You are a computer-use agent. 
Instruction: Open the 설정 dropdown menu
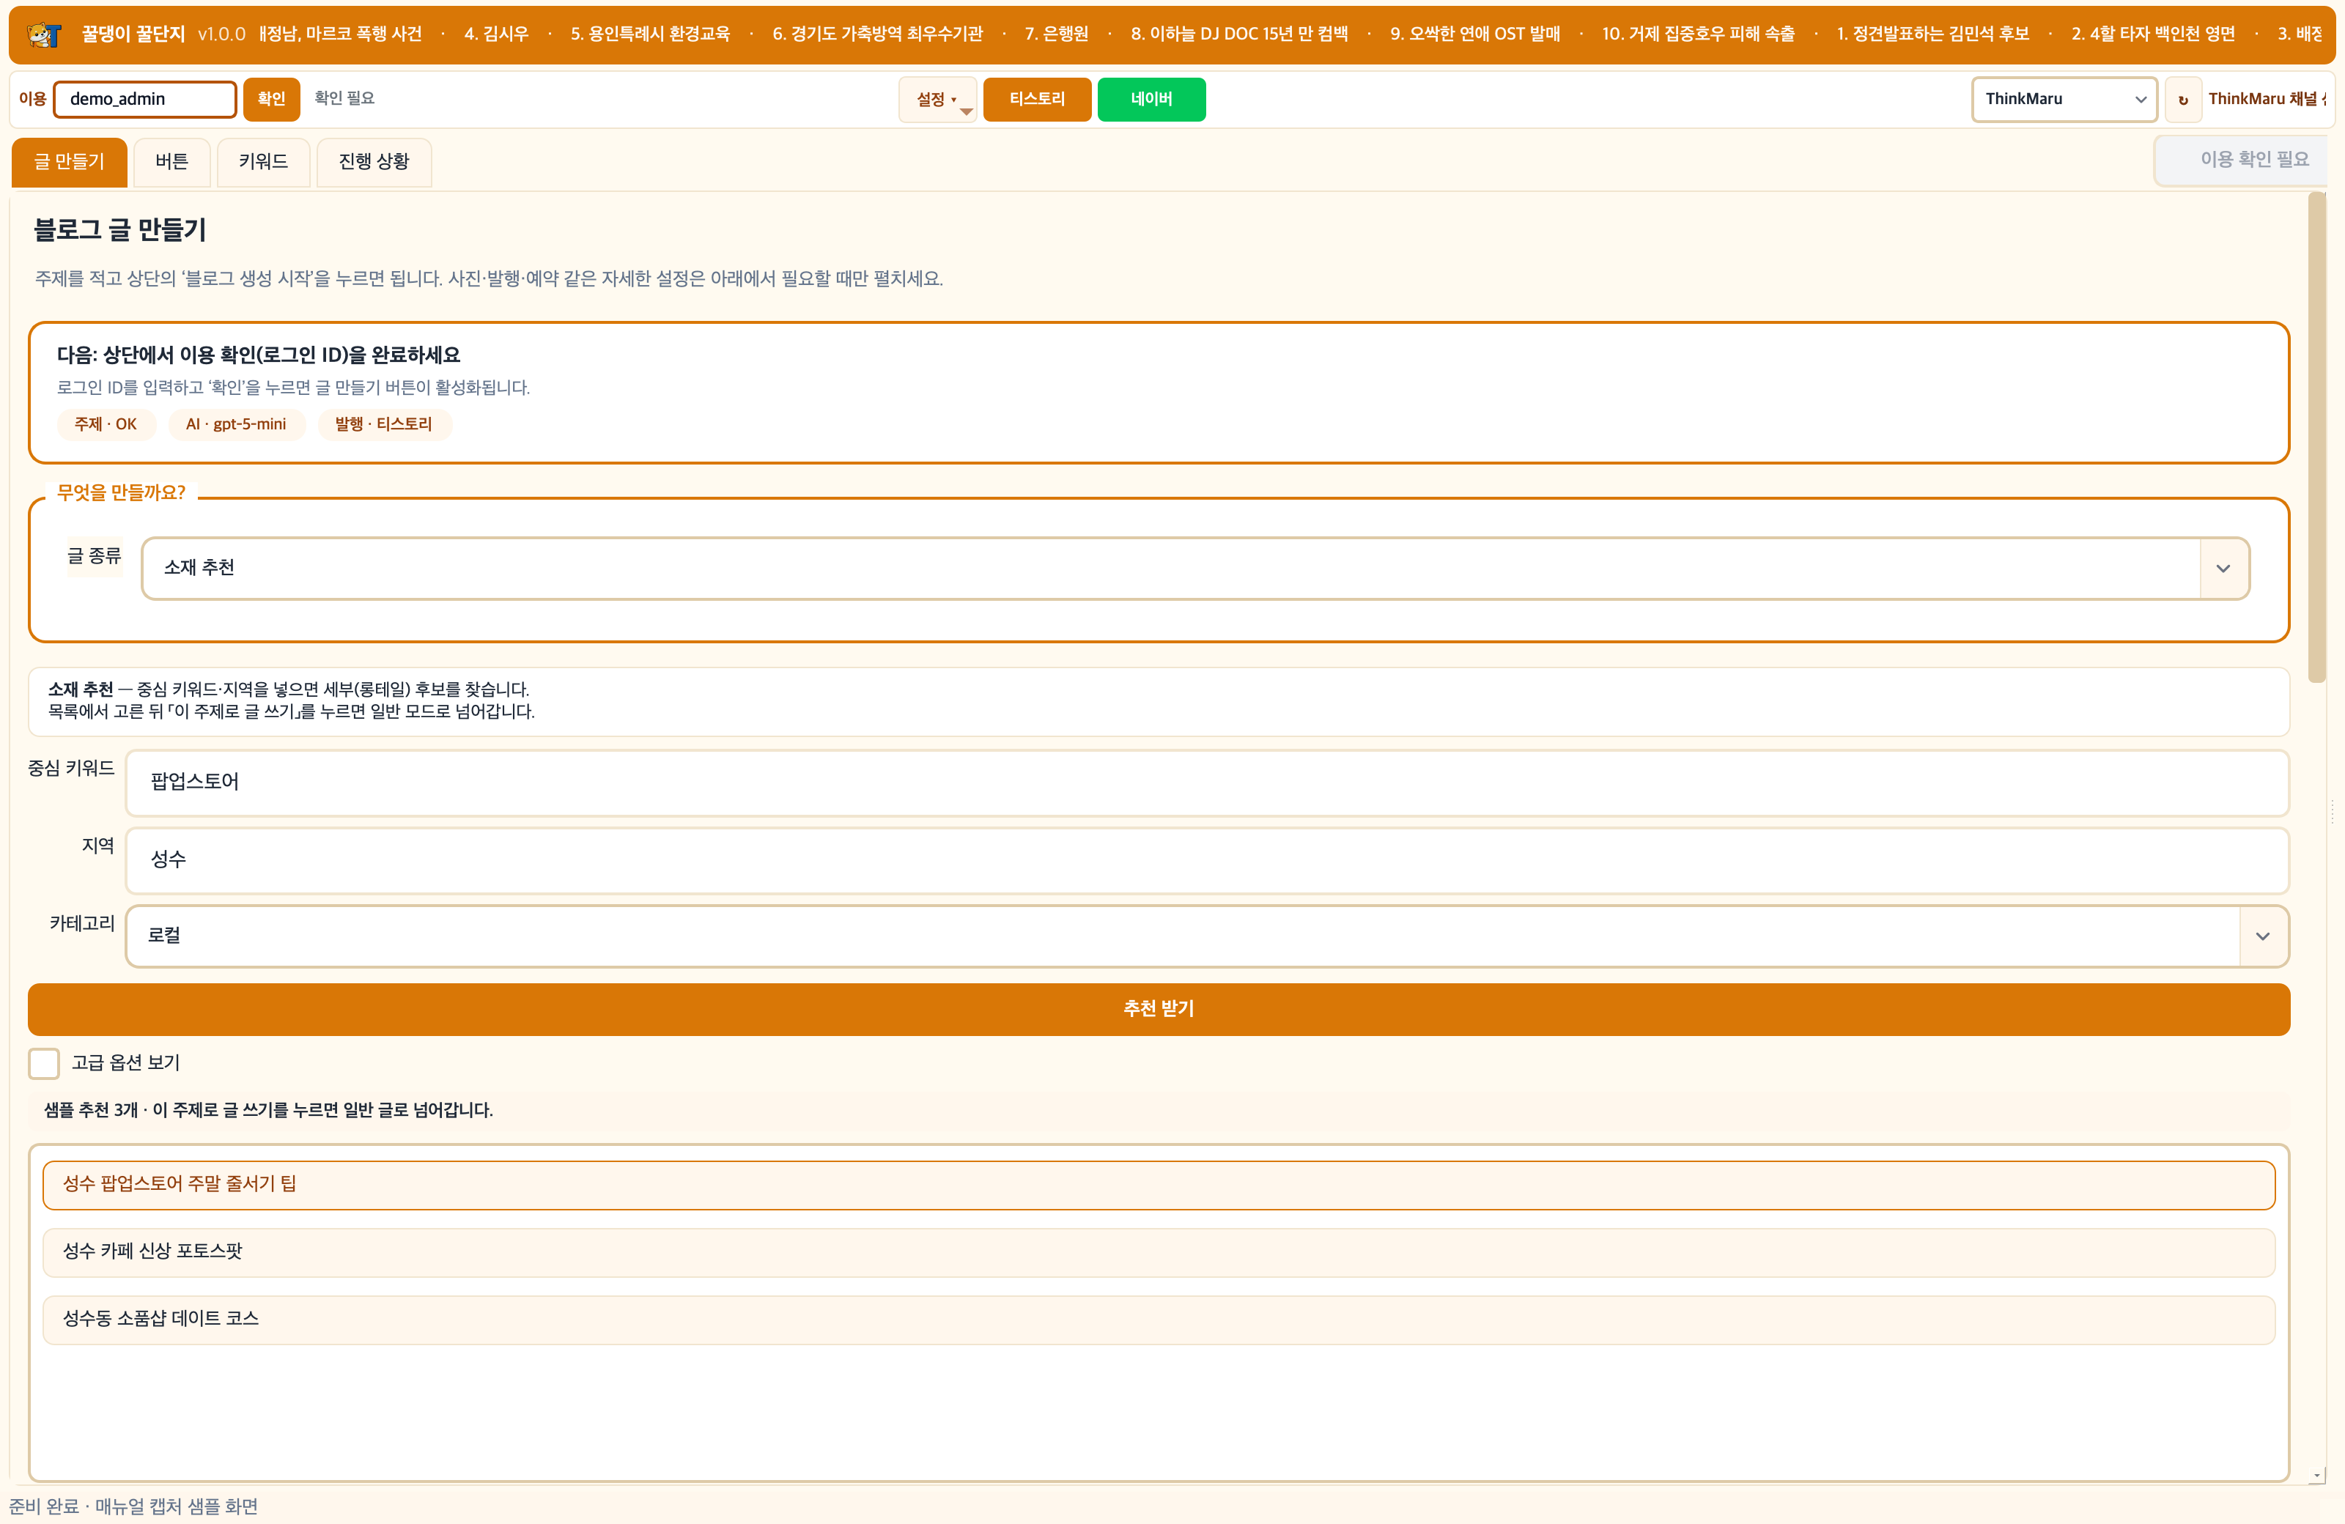pyautogui.click(x=937, y=100)
